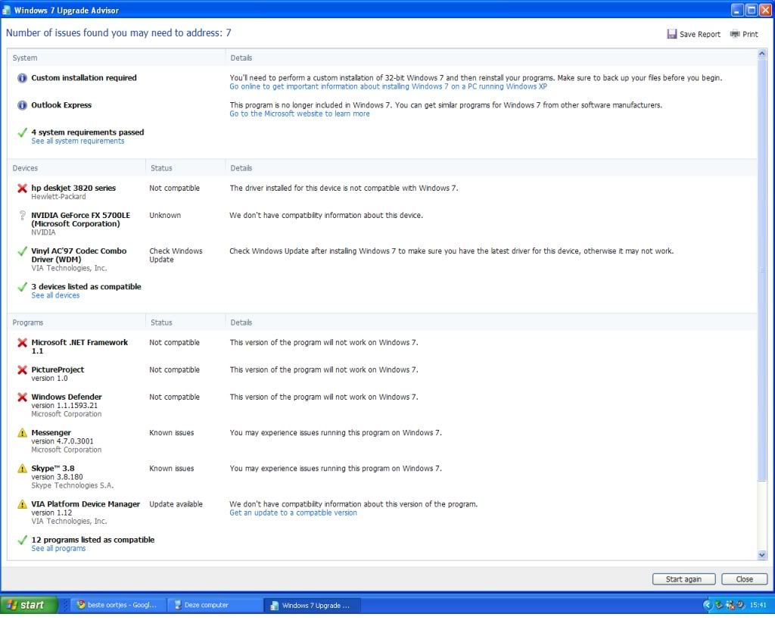Click warning triangle icon for Skype 3.8
The width and height of the screenshot is (775, 620).
[x=22, y=468]
